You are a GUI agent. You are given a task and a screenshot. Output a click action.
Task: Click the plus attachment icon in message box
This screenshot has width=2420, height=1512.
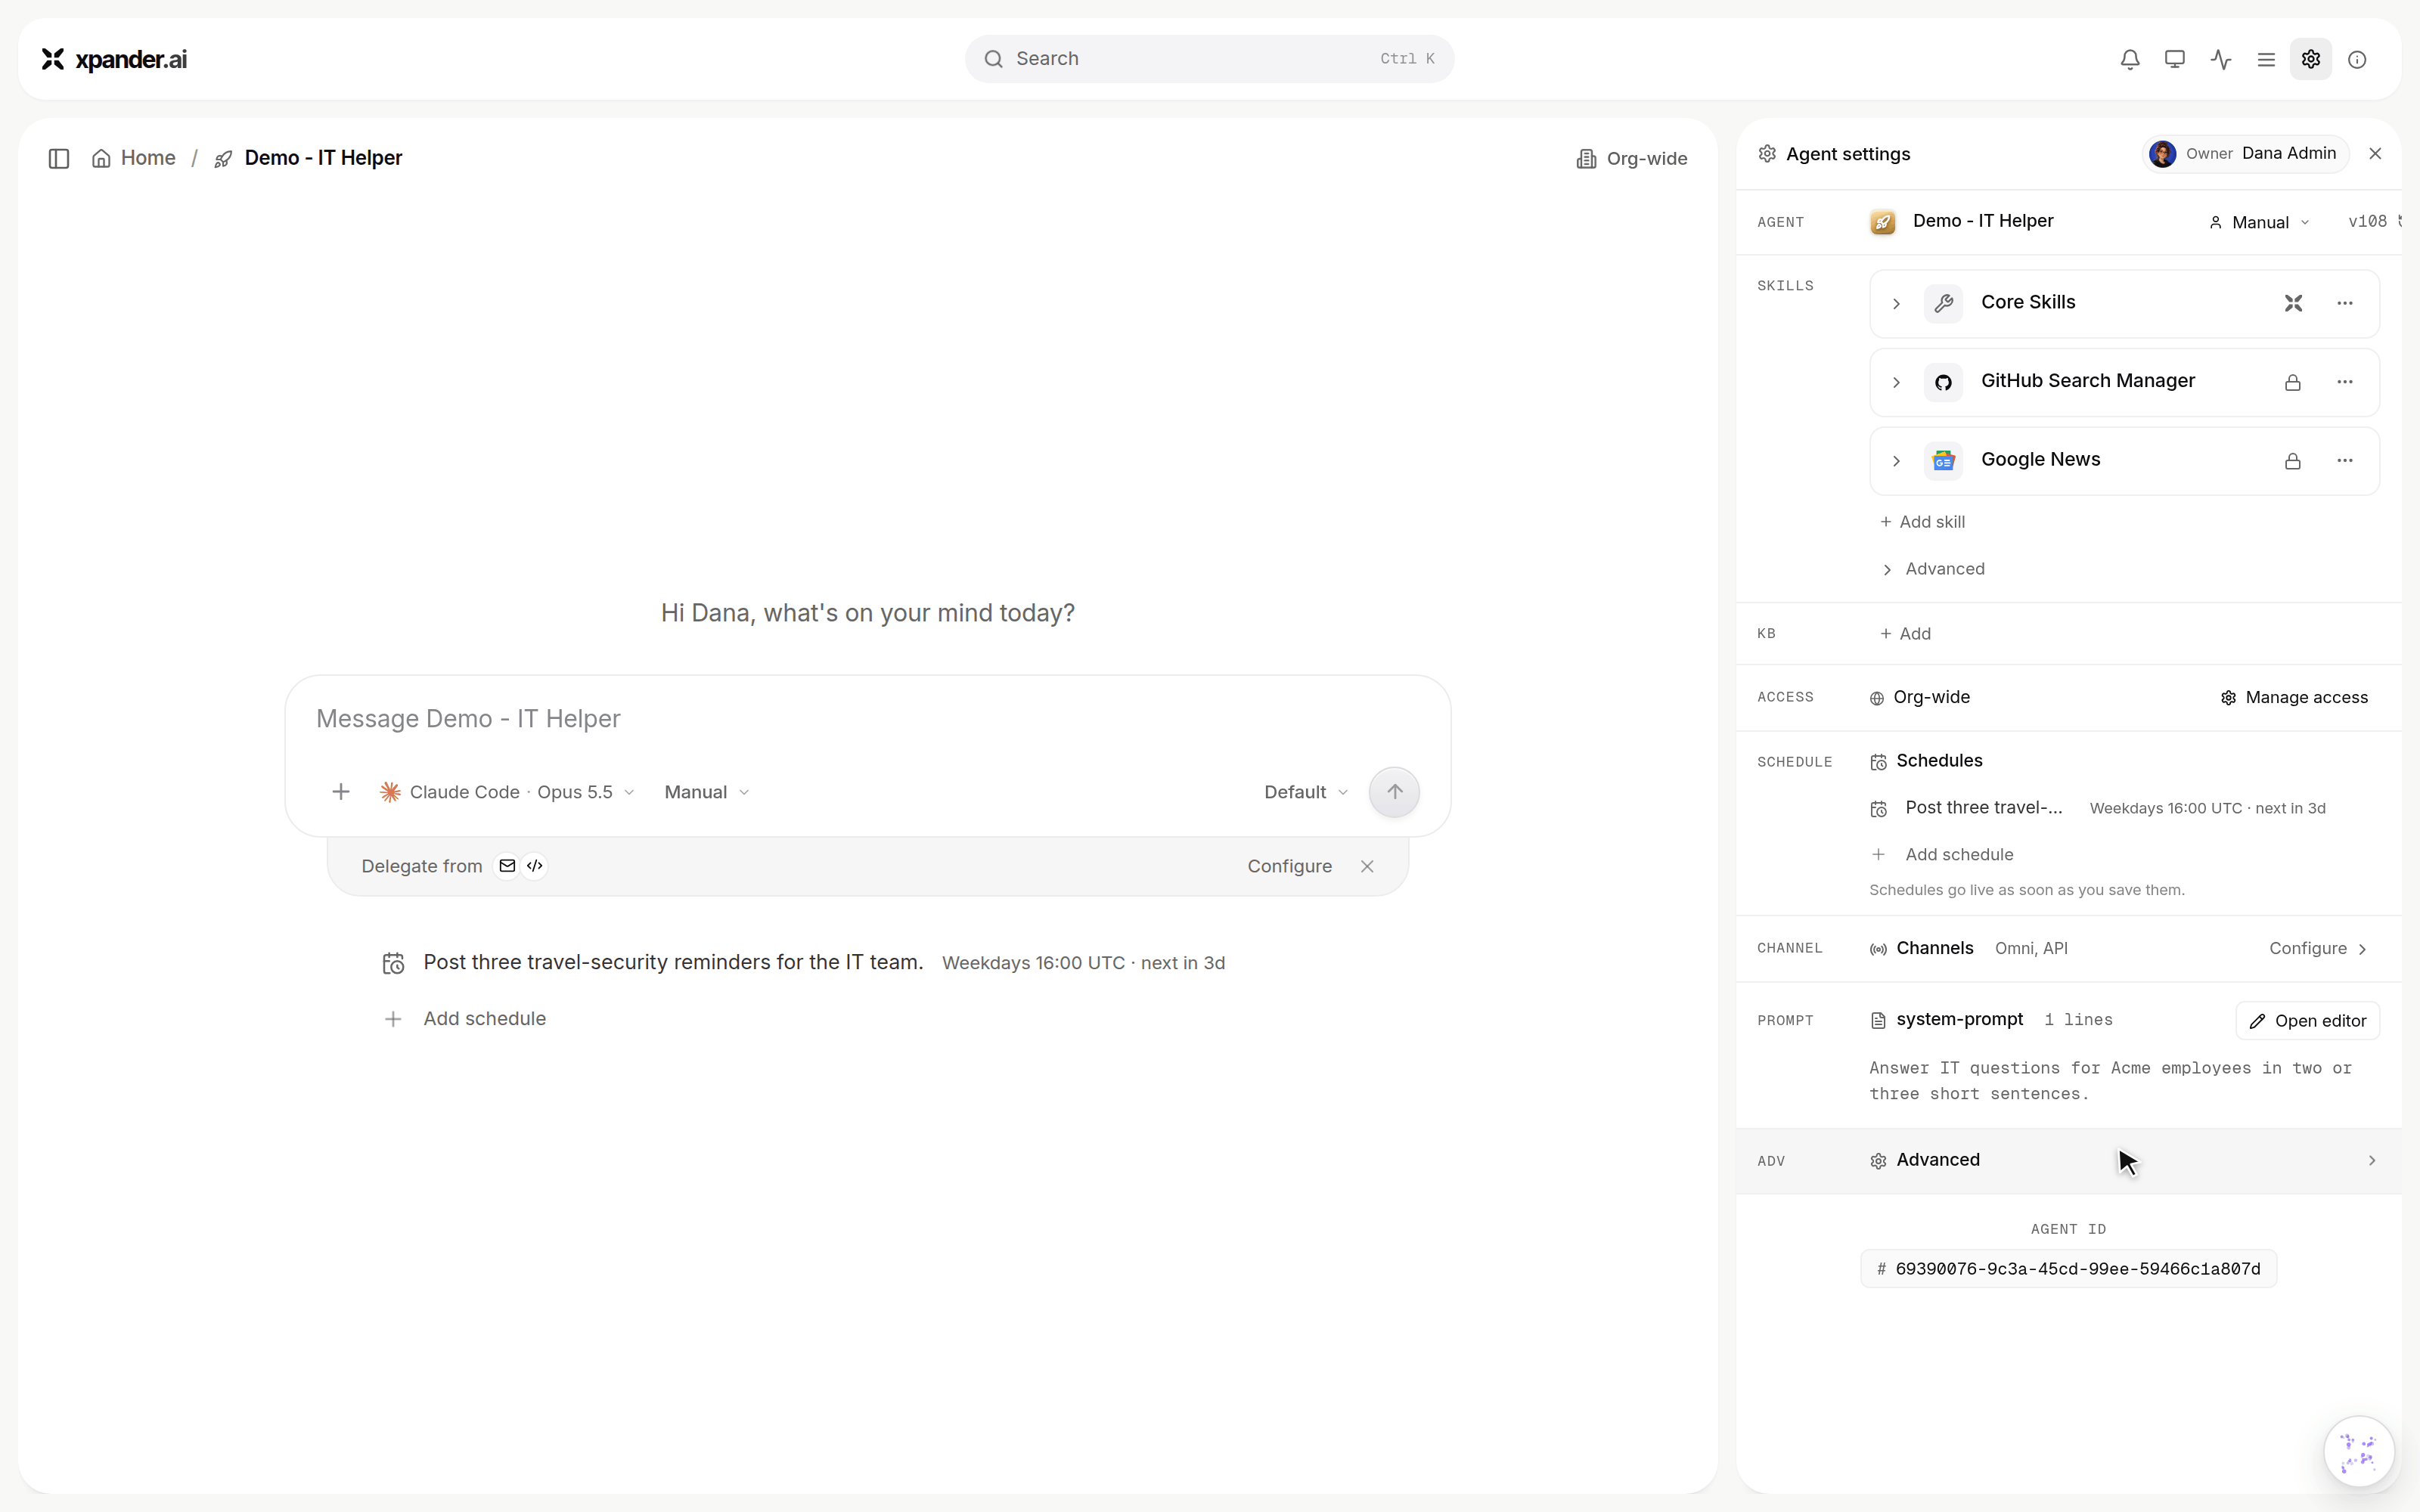tap(341, 792)
